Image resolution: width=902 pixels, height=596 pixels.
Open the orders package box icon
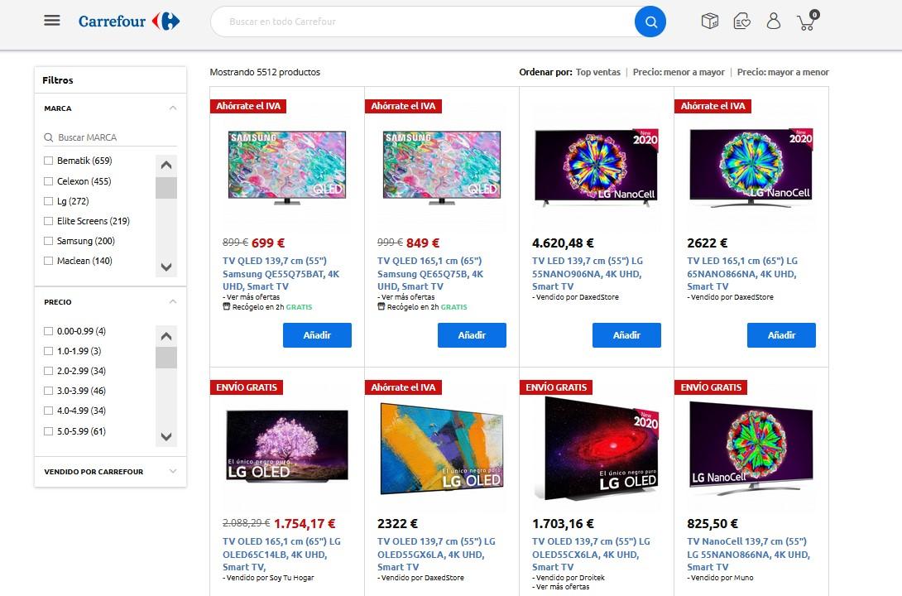point(710,22)
